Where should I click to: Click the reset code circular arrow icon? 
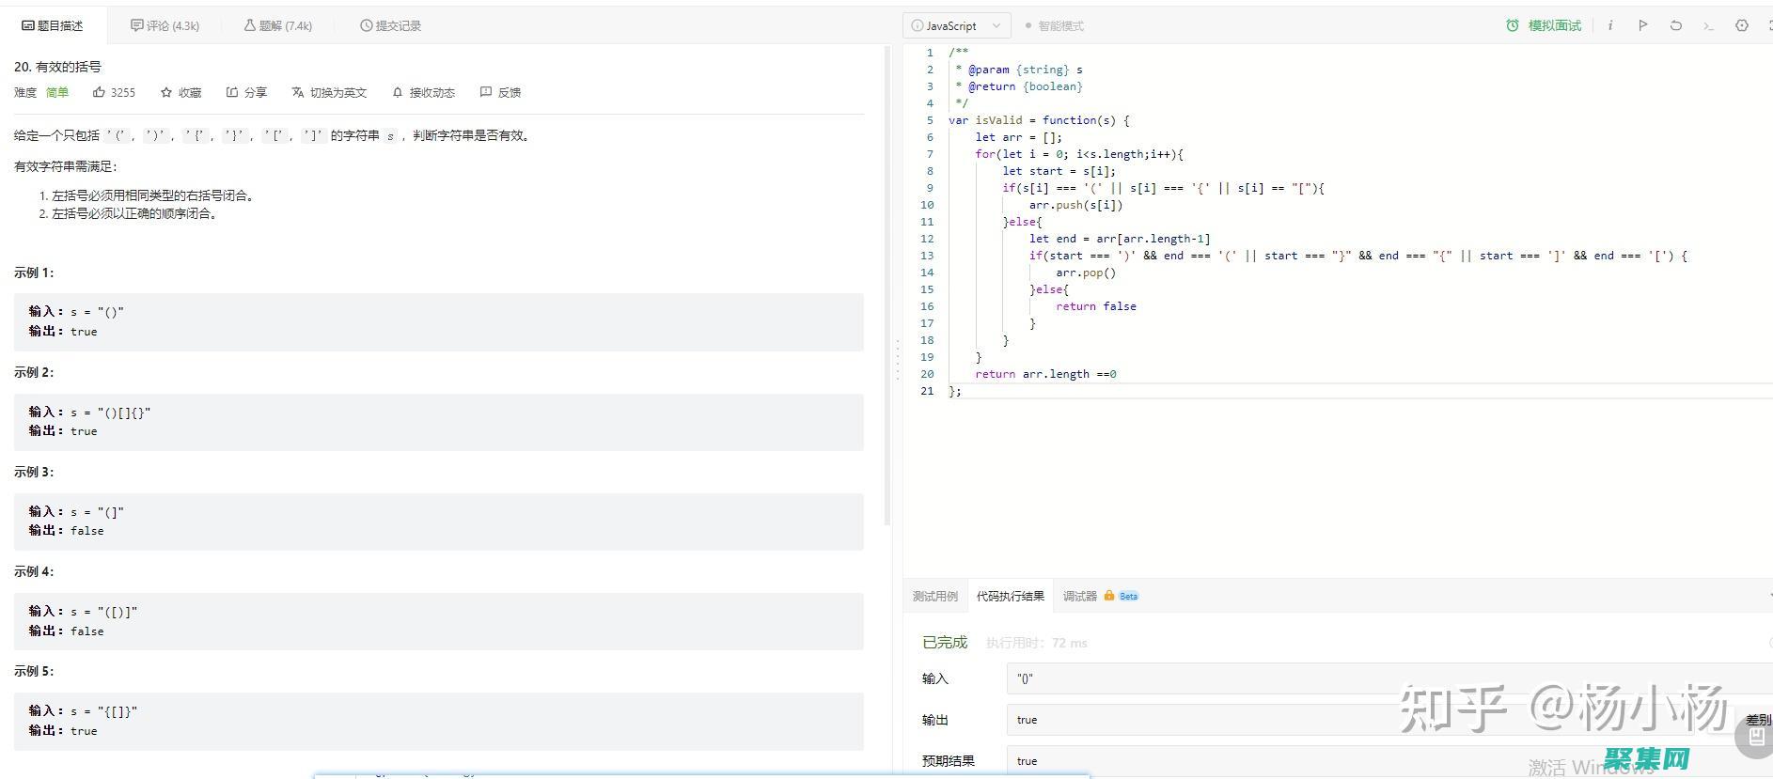[1675, 25]
